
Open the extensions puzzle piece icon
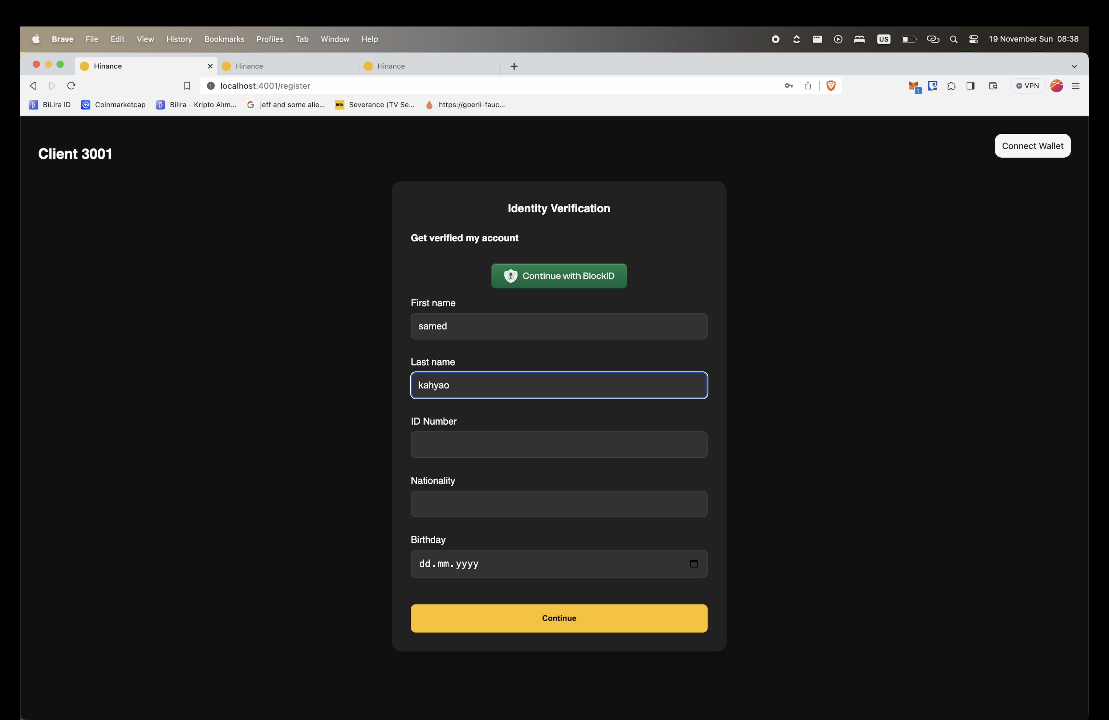[x=951, y=86]
